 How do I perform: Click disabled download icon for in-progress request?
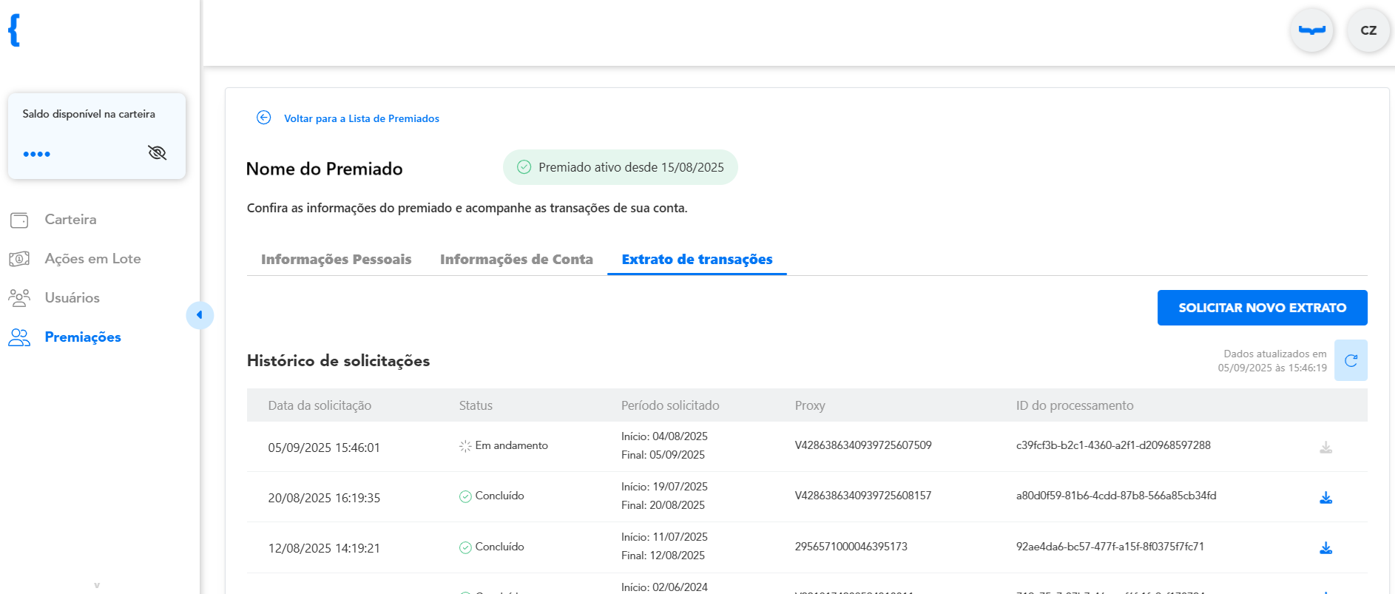1325,448
